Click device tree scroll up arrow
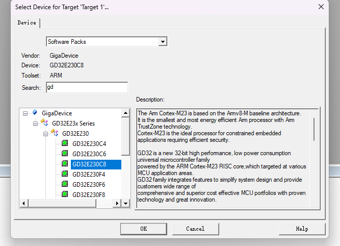Image resolution: width=340 pixels, height=246 pixels. click(125, 113)
